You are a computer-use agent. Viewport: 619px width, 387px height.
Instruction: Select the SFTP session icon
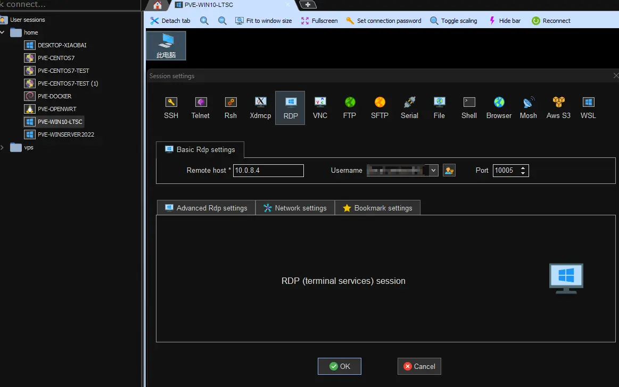click(x=379, y=107)
